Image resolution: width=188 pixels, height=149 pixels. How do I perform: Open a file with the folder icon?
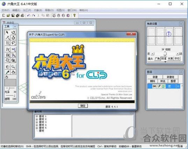(x=8, y=15)
